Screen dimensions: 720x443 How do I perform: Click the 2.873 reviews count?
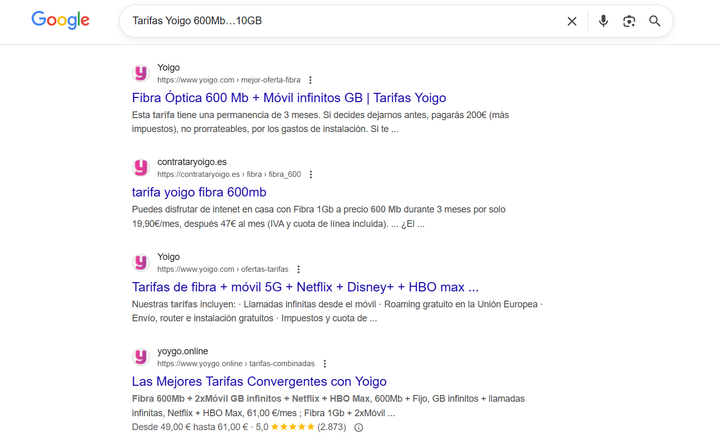tap(332, 427)
